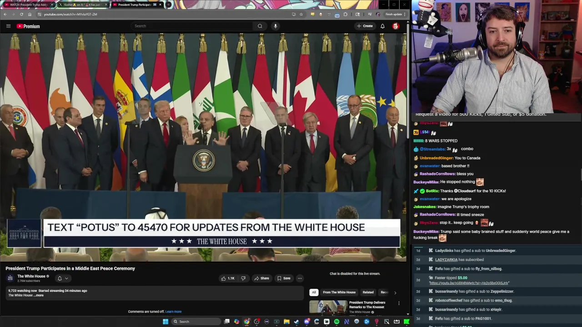Focus the YouTube search box

click(191, 26)
